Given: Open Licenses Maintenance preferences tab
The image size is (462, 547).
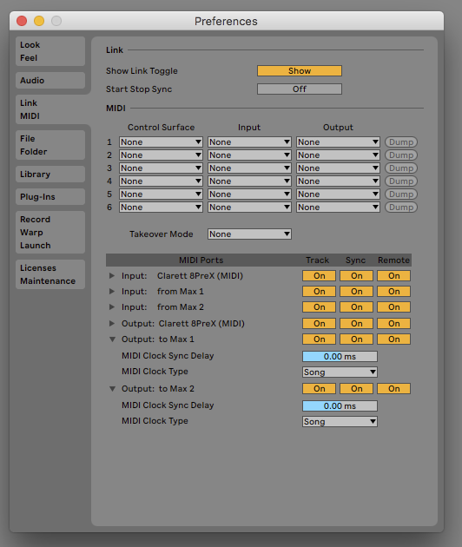Looking at the screenshot, I should [50, 274].
